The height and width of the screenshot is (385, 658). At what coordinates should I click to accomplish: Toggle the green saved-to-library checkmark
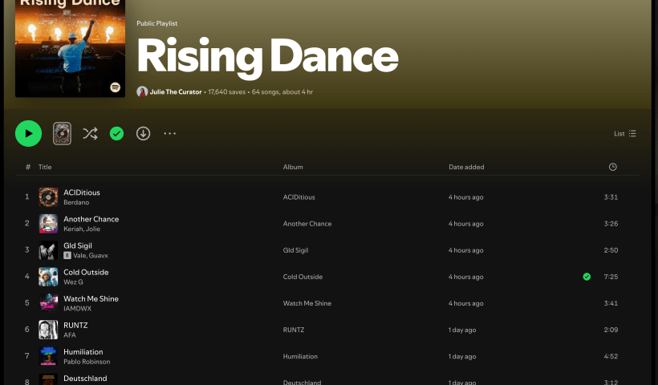[x=116, y=134]
